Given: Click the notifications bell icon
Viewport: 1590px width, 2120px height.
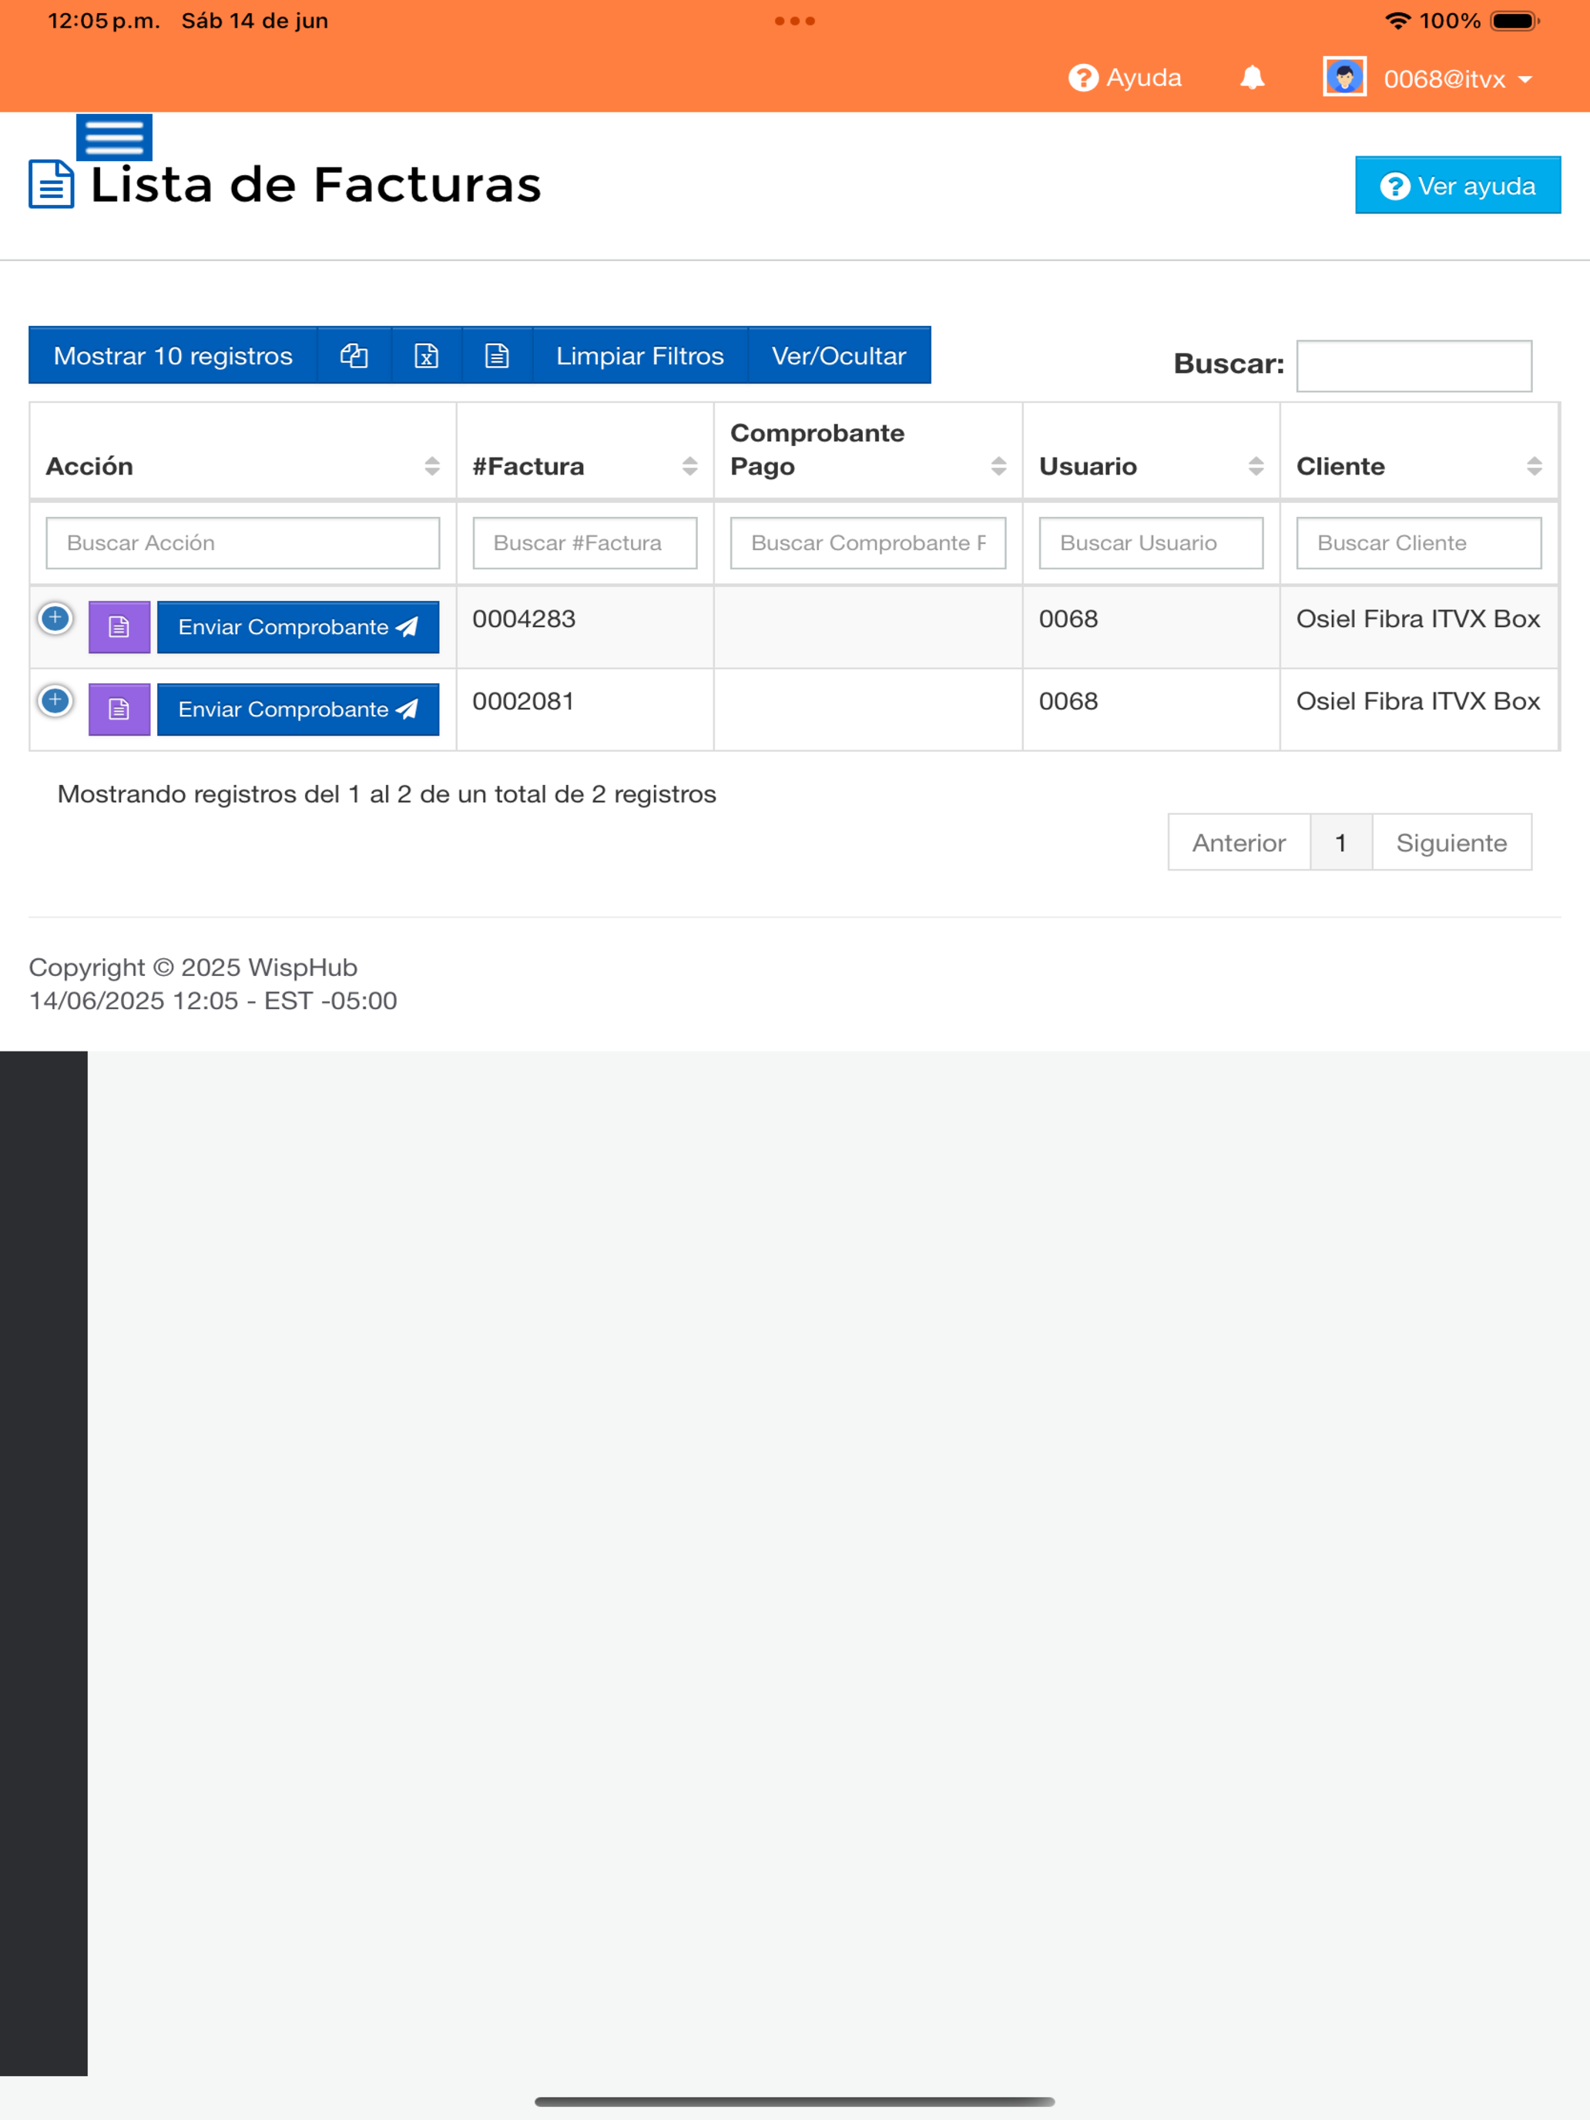Looking at the screenshot, I should pos(1252,78).
